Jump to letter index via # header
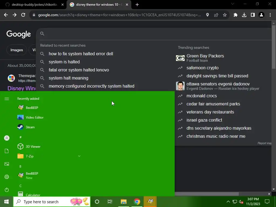The height and width of the screenshot is (207, 276). pos(20,137)
